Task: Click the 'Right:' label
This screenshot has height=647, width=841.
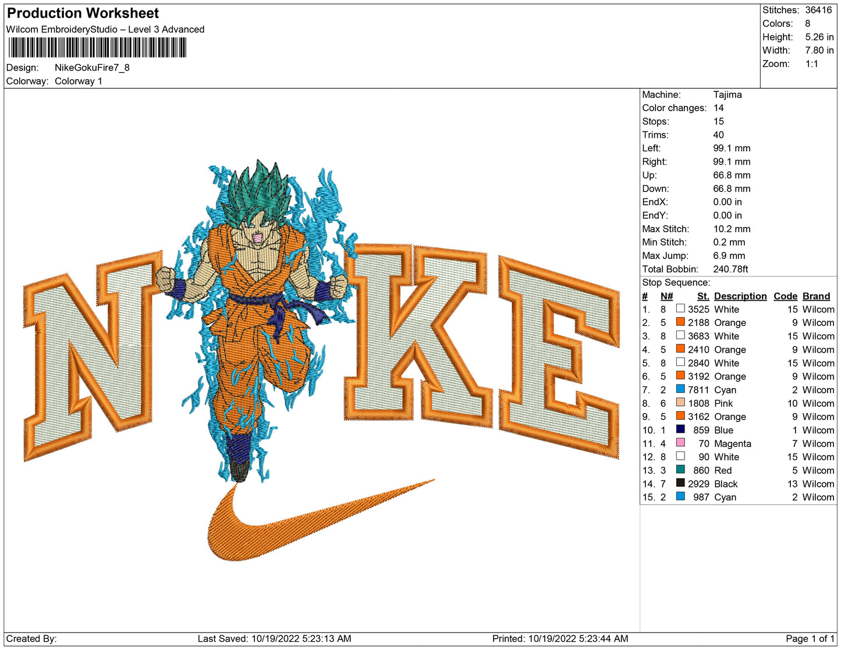Action: point(655,161)
